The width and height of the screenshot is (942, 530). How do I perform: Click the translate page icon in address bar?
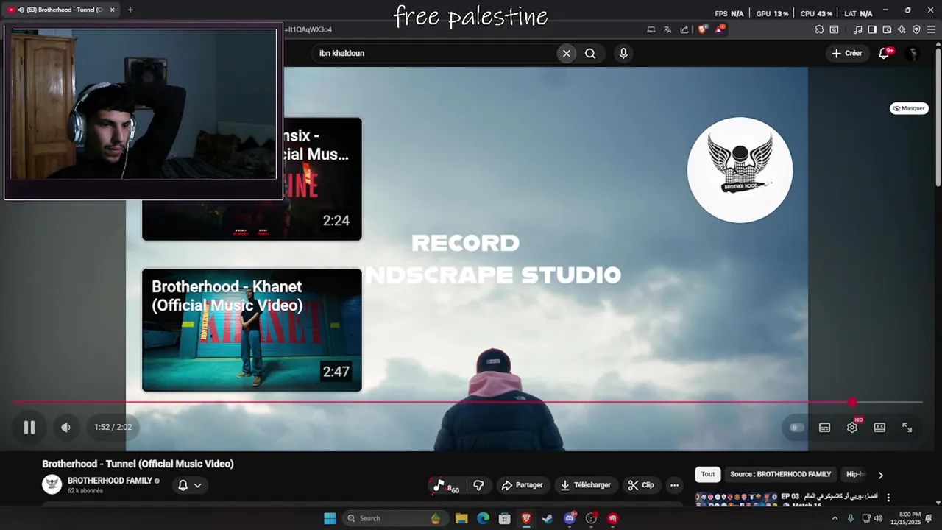coord(667,29)
